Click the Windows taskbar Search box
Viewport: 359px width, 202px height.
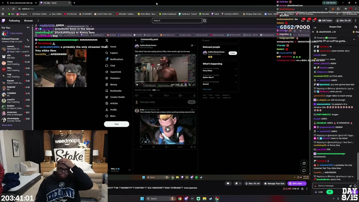tap(161, 199)
